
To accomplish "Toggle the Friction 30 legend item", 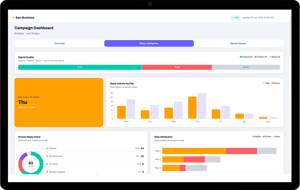I will tap(261, 57).
